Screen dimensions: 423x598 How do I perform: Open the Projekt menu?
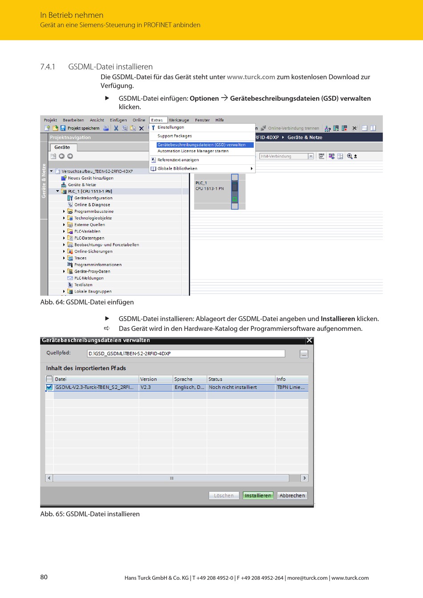[50, 120]
